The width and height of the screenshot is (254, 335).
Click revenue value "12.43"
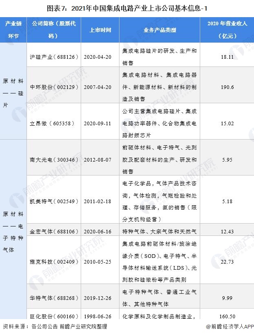pyautogui.click(x=227, y=232)
